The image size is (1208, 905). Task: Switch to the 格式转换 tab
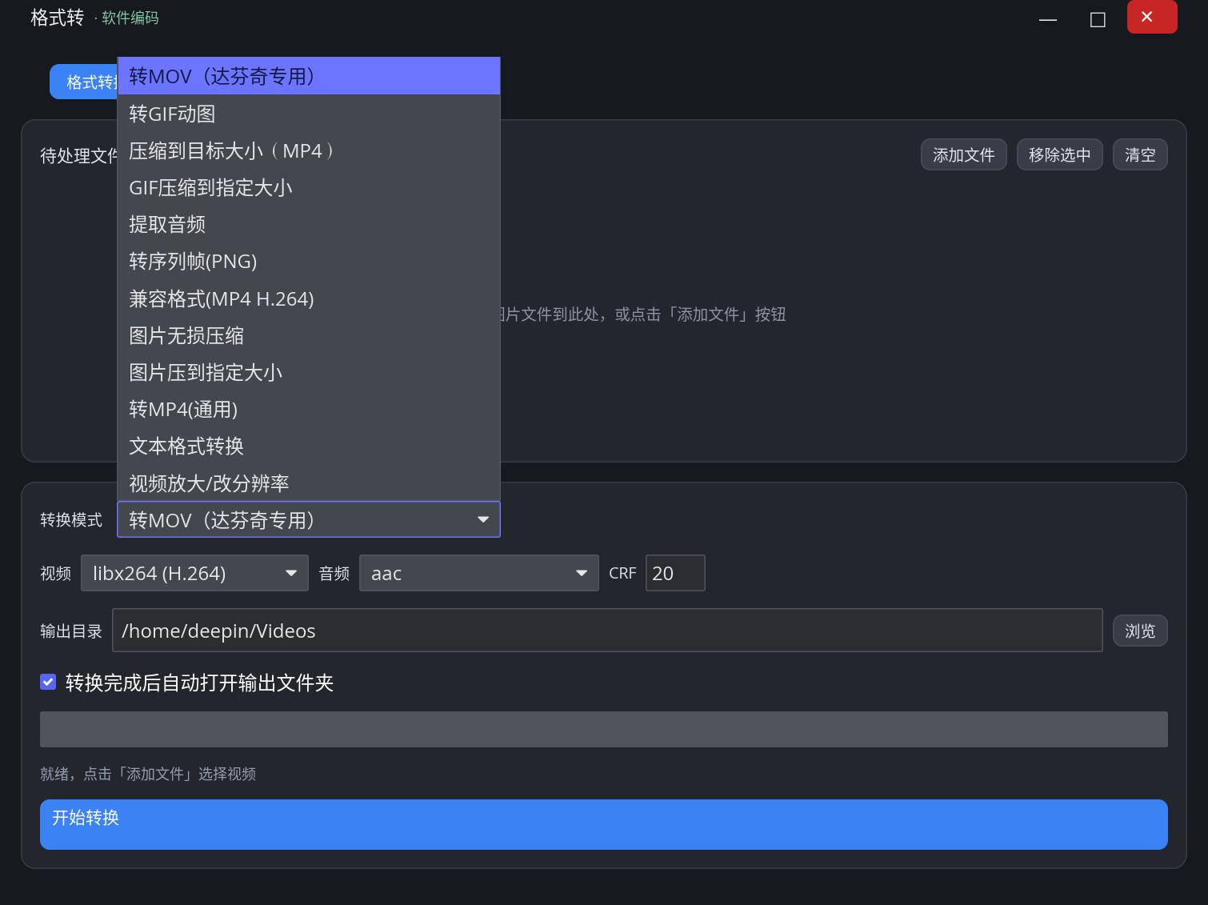(84, 82)
